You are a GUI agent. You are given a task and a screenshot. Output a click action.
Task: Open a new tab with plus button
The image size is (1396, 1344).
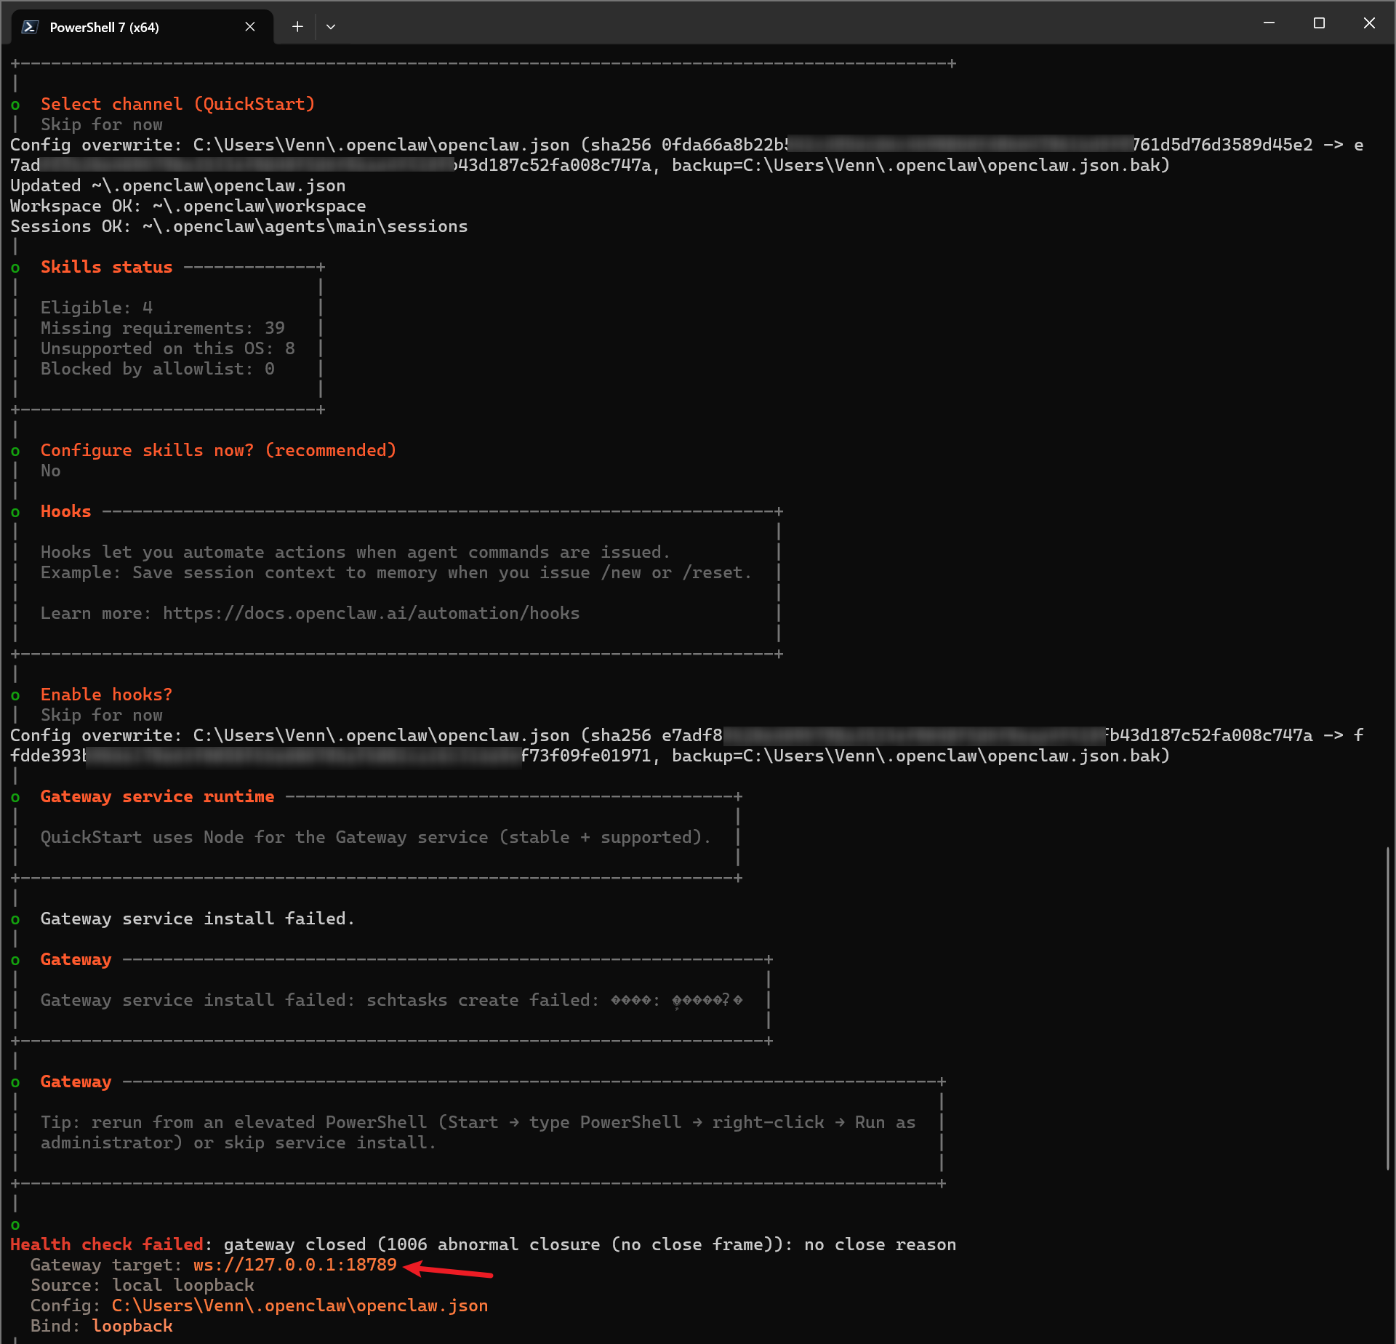(297, 27)
